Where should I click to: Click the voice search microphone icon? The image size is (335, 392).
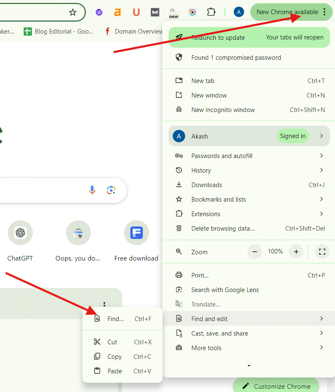(92, 190)
